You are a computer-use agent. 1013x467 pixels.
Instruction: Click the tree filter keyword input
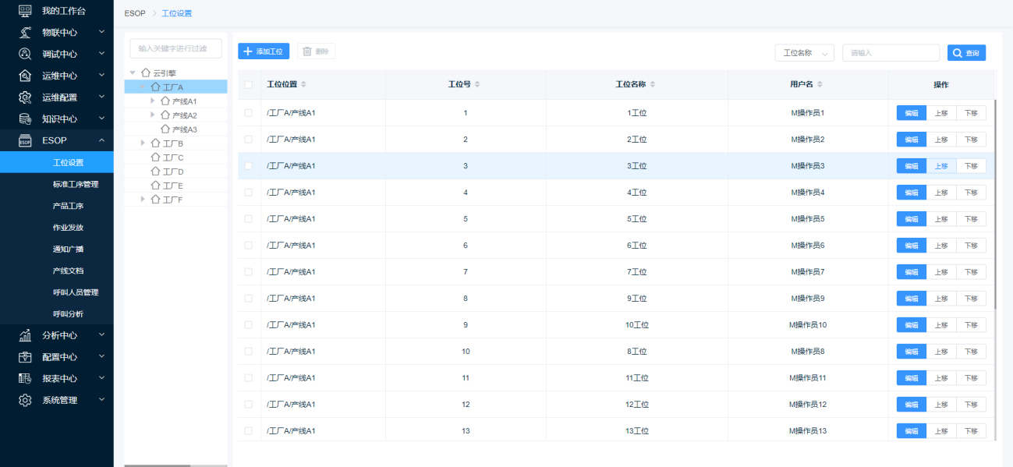(x=175, y=48)
